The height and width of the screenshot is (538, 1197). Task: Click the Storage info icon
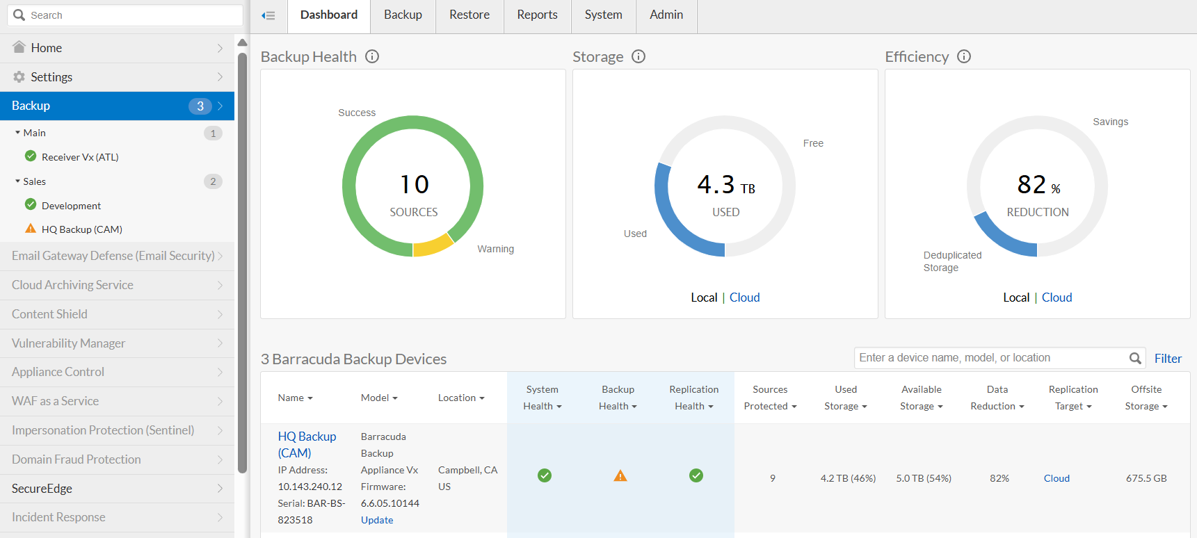pos(638,56)
